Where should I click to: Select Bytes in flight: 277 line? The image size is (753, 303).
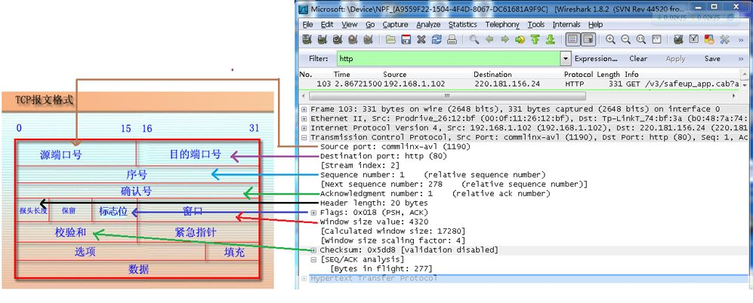[381, 268]
